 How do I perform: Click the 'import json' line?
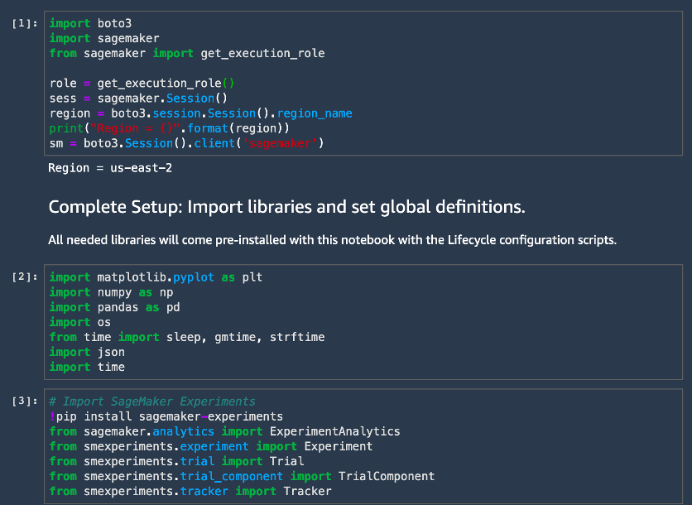click(x=87, y=352)
